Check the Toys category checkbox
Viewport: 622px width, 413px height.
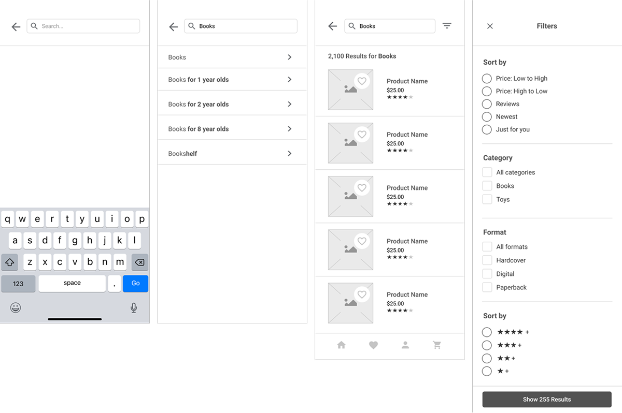(487, 199)
